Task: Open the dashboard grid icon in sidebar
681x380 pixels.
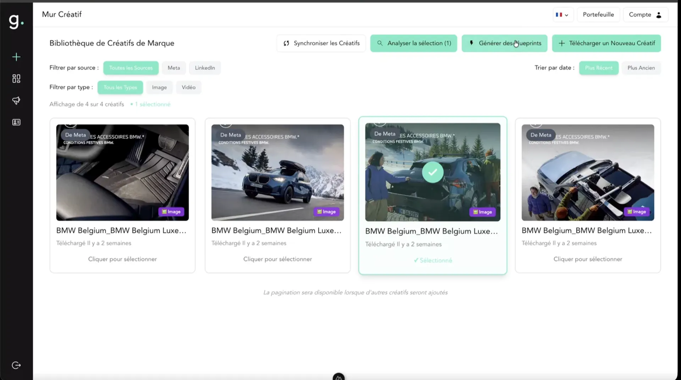Action: pos(16,79)
